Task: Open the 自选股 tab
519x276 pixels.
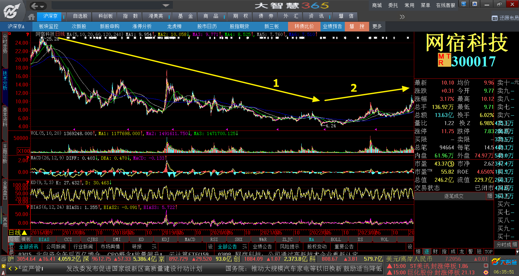Action: pyautogui.click(x=80, y=16)
